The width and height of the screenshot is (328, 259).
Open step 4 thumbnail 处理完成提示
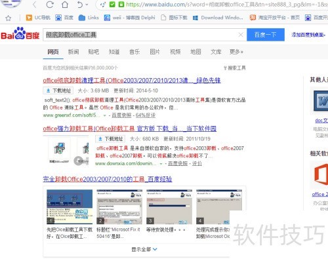[x=219, y=207]
